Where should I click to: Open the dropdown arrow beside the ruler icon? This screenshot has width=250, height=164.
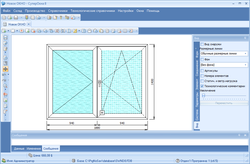(79, 31)
